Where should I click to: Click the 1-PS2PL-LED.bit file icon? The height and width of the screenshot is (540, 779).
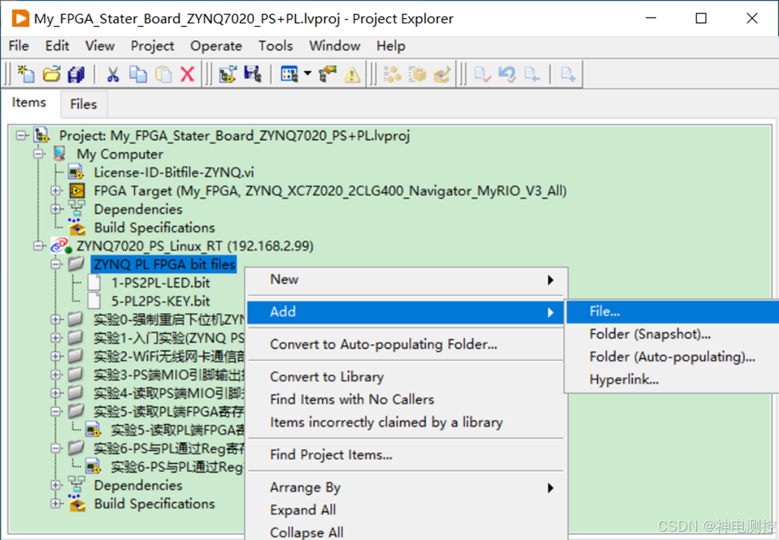click(94, 282)
